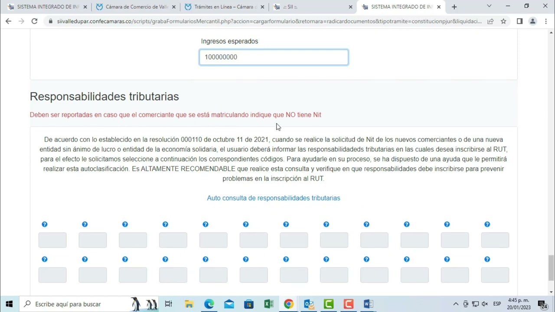555x312 pixels.
Task: Click the first help icon in top row
Action: point(44,224)
